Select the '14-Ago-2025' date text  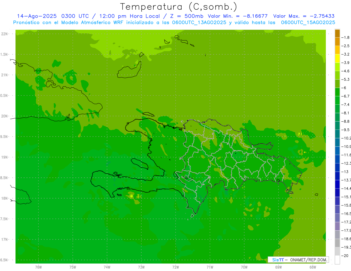point(37,16)
